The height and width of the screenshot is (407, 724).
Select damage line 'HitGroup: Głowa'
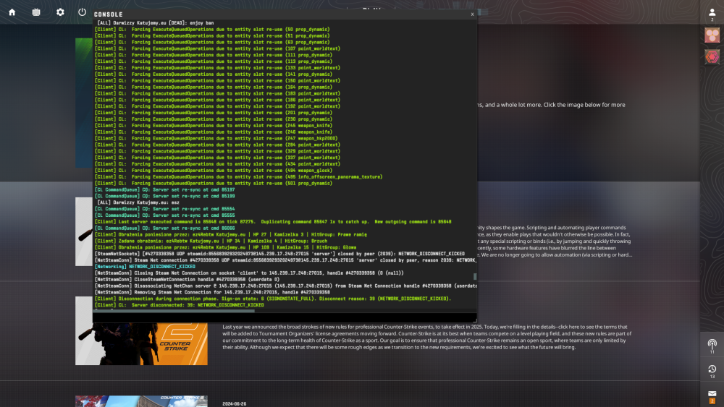click(225, 247)
